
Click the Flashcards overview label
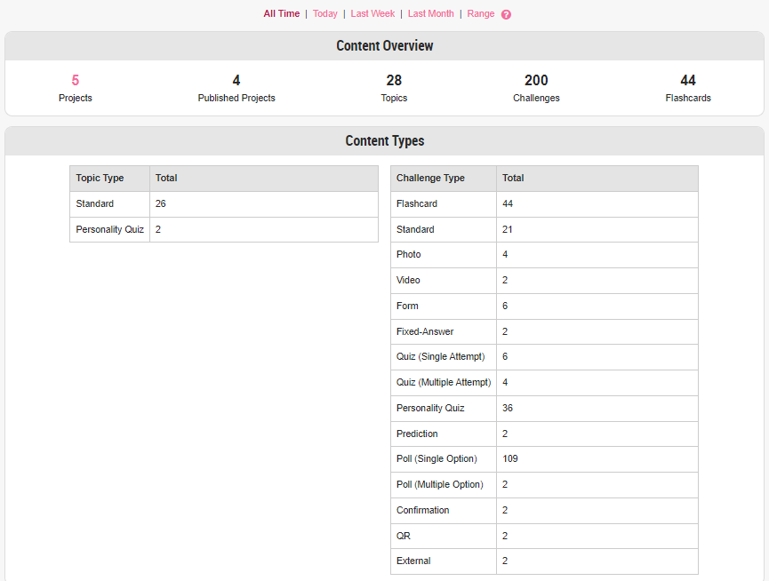coord(688,98)
